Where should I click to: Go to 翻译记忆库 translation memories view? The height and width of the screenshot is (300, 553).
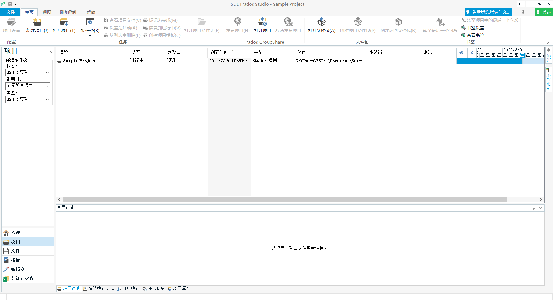click(28, 279)
